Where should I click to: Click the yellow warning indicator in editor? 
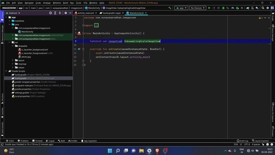(260, 18)
